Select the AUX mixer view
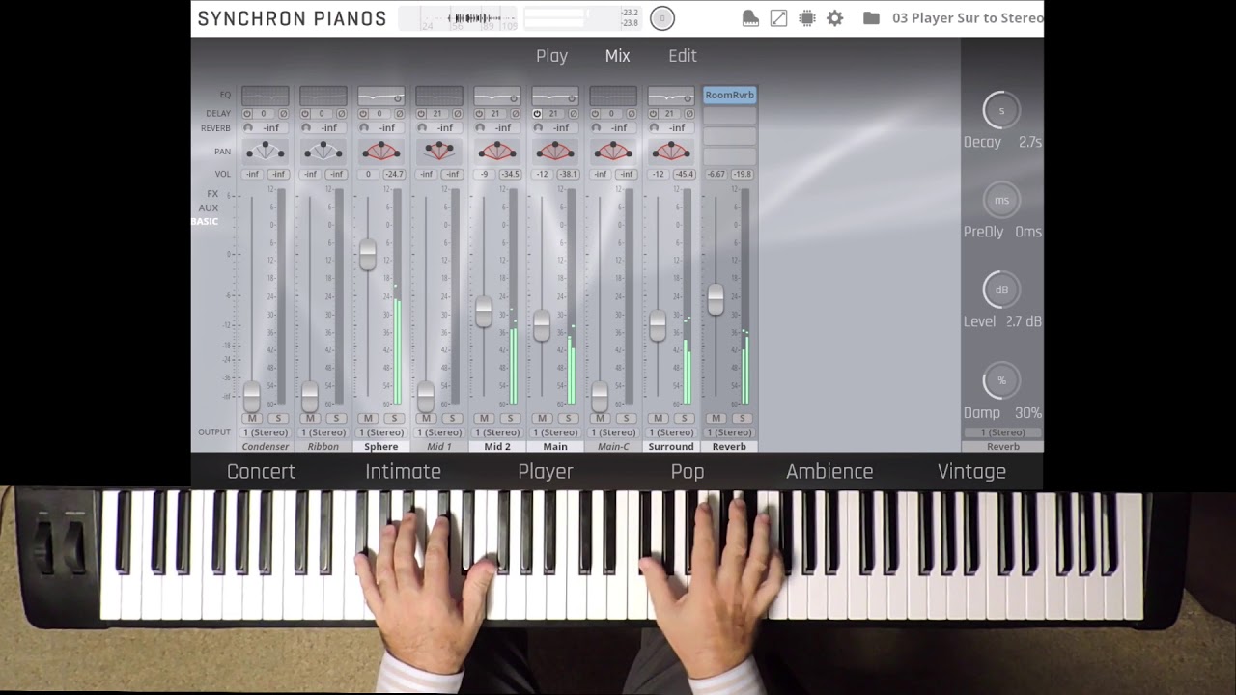 pos(209,208)
